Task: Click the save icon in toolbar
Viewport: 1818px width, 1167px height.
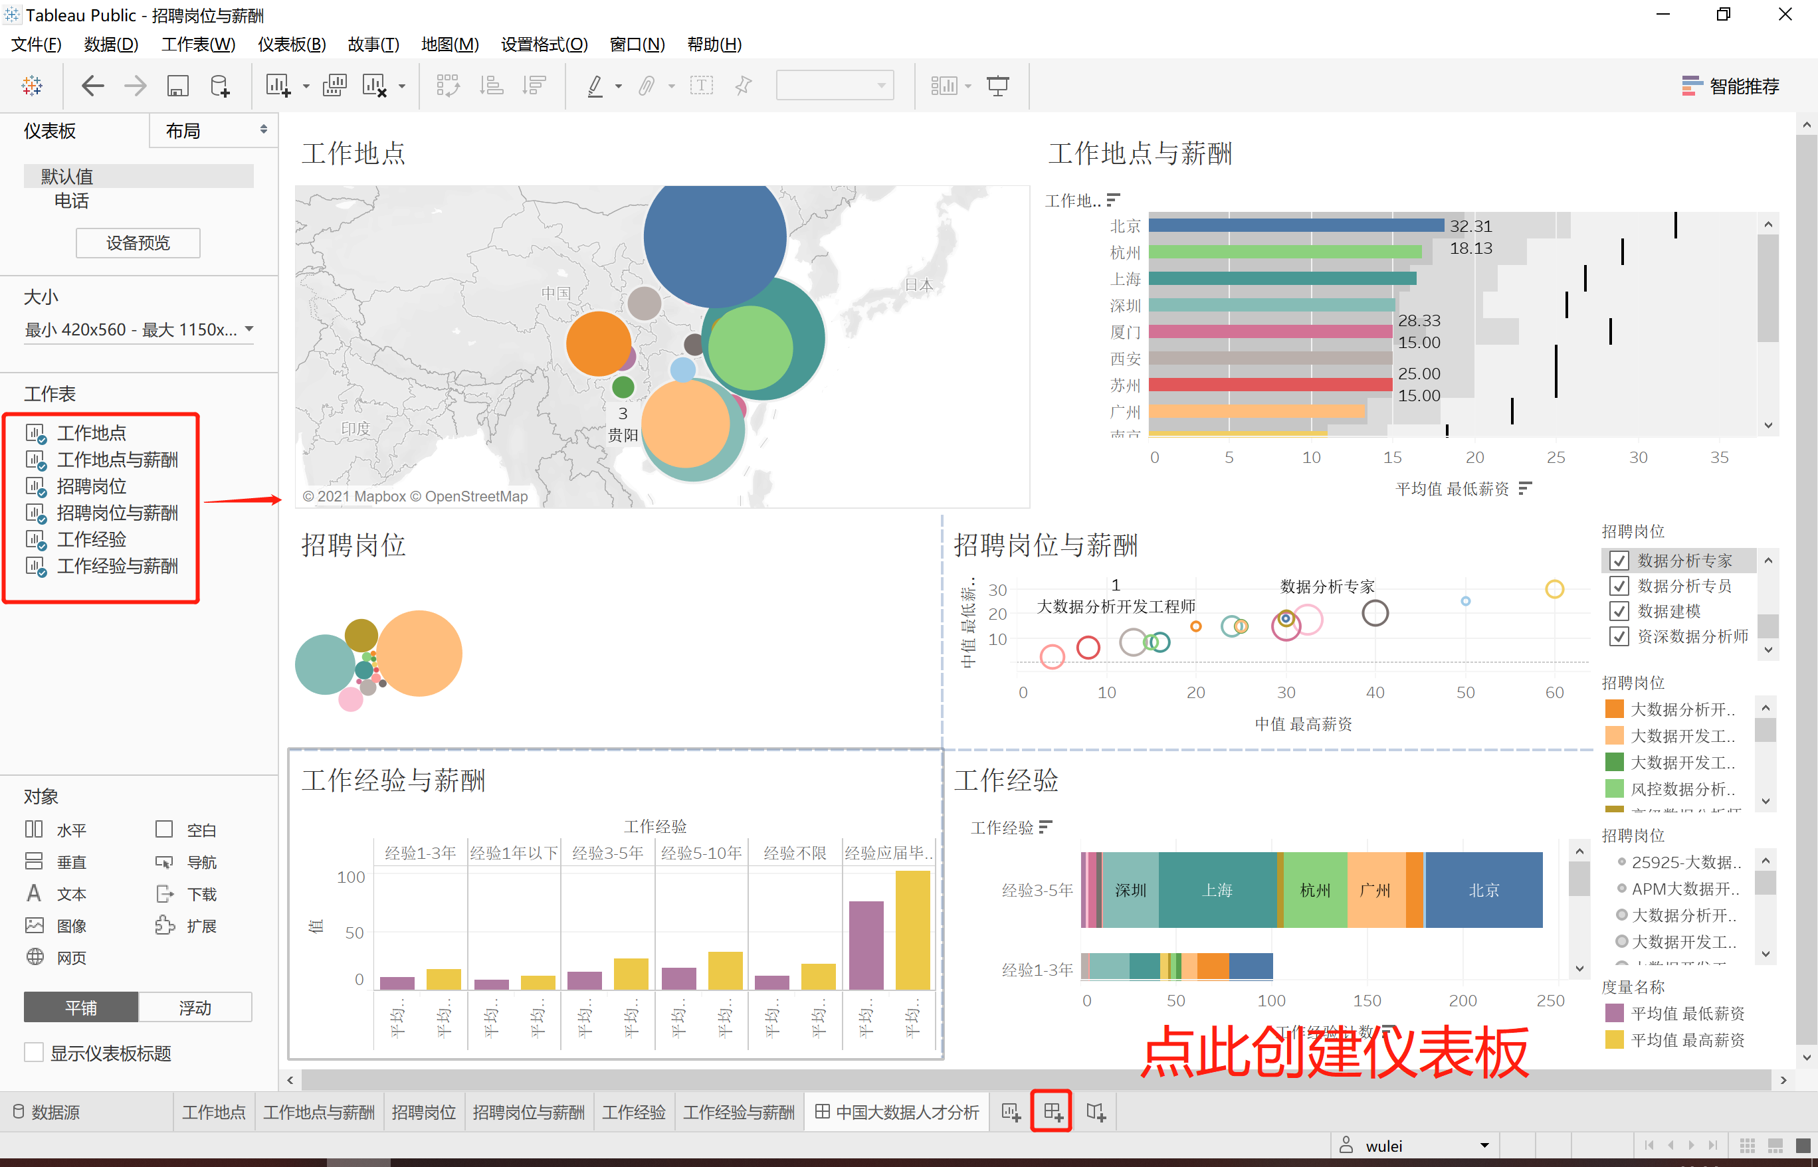Action: [177, 86]
